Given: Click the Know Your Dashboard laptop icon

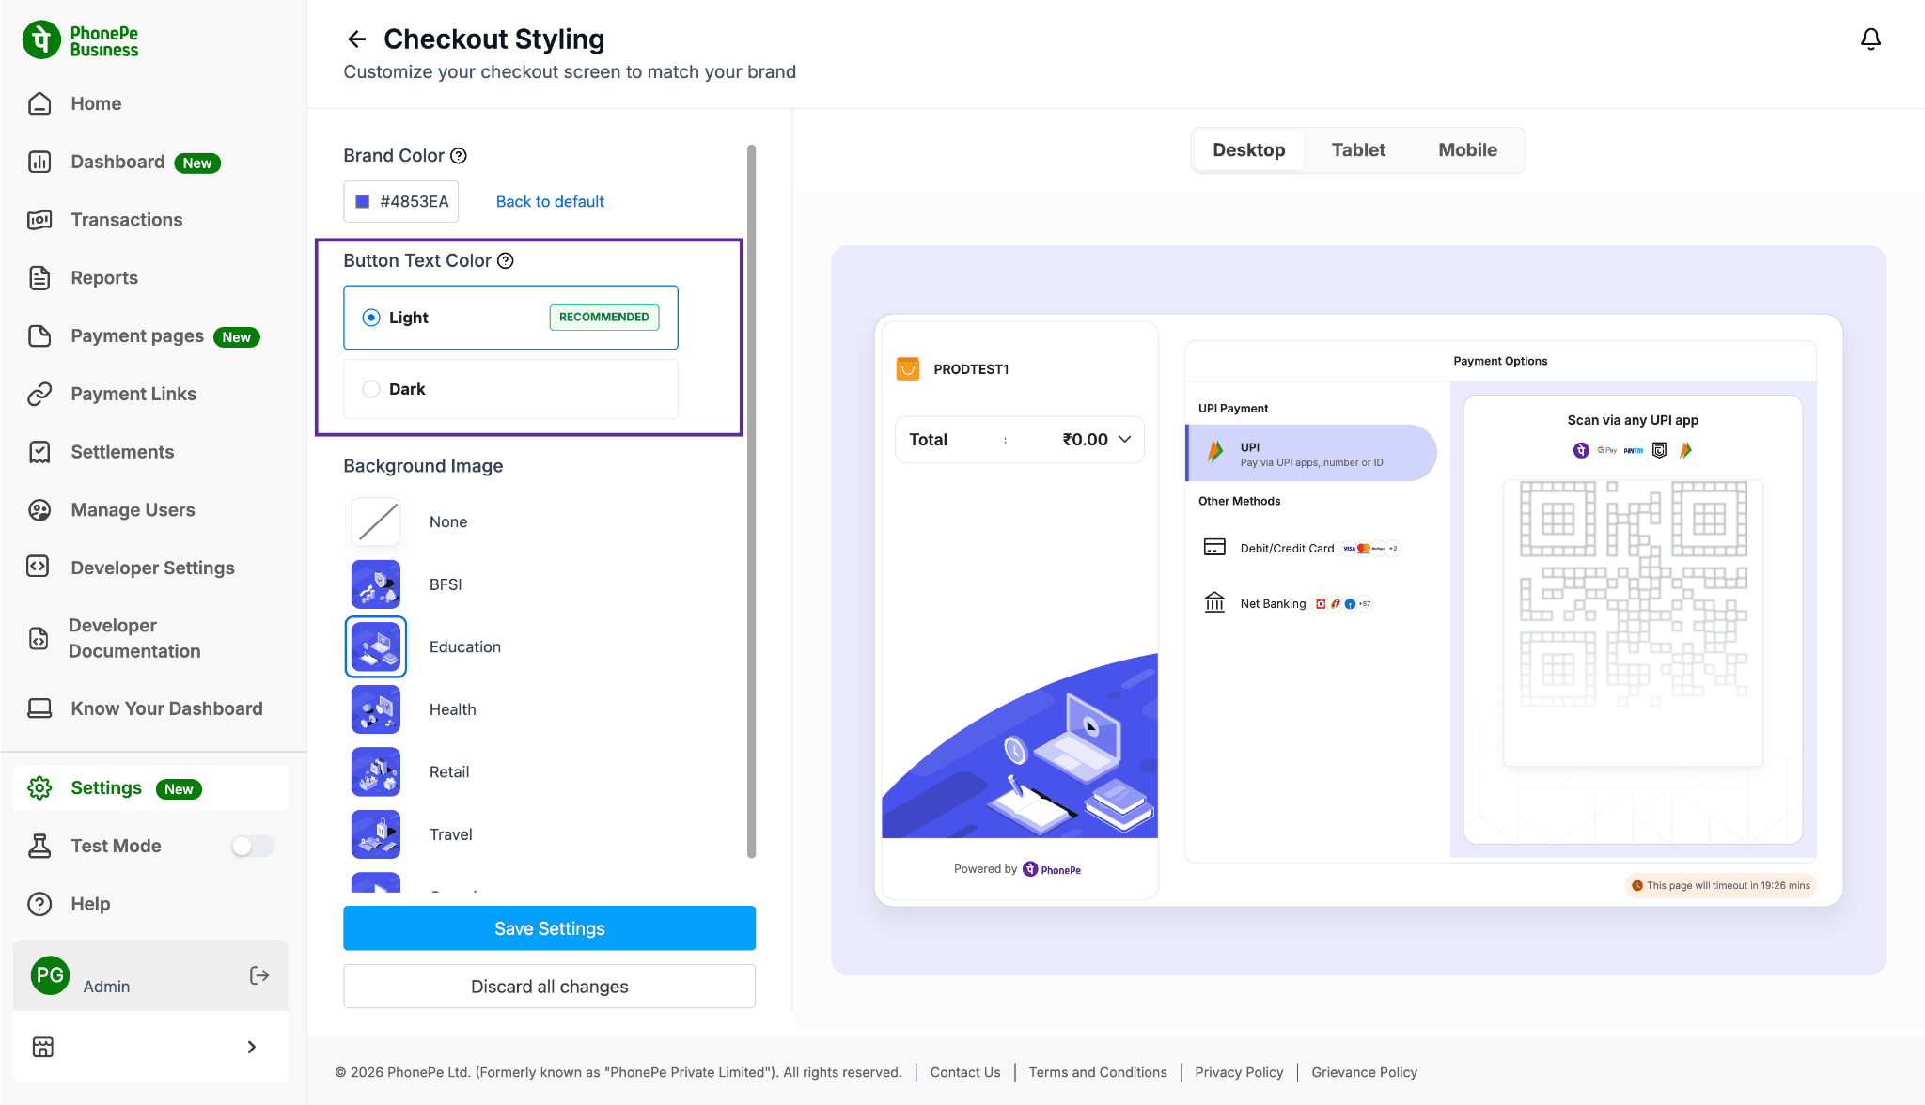Looking at the screenshot, I should click(39, 708).
